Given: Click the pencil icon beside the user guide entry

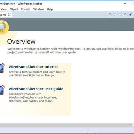Looking at the screenshot, I should (x=2, y=90).
